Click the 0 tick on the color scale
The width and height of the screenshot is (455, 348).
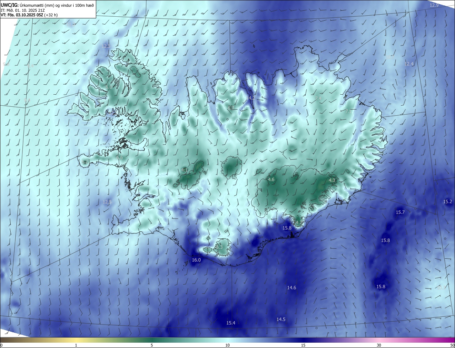(x=1, y=345)
